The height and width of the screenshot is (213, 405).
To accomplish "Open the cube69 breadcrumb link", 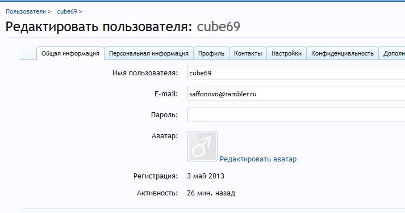I will (x=67, y=11).
